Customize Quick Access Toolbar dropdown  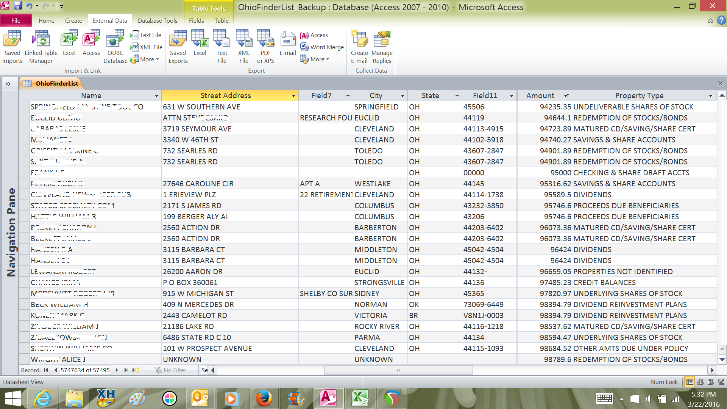pos(61,6)
